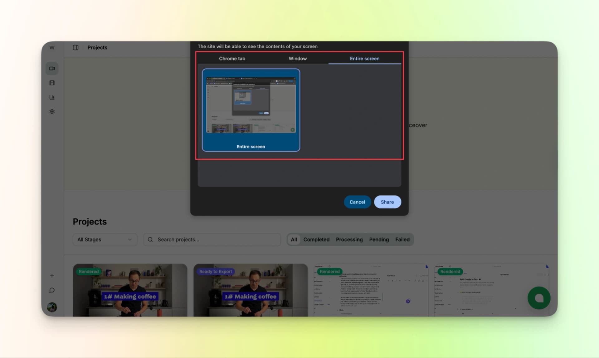Switch to the Chrome tab sharing option
Image resolution: width=599 pixels, height=358 pixels.
pyautogui.click(x=232, y=58)
